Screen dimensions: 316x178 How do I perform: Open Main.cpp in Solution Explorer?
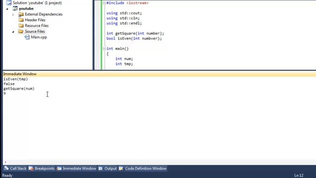[x=39, y=37]
